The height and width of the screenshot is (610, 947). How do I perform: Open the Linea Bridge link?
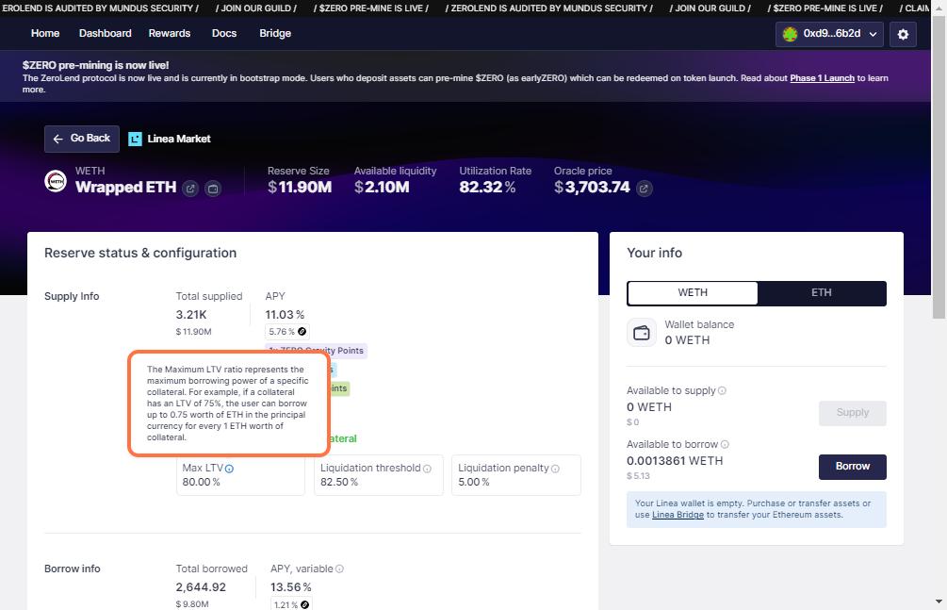pyautogui.click(x=678, y=515)
